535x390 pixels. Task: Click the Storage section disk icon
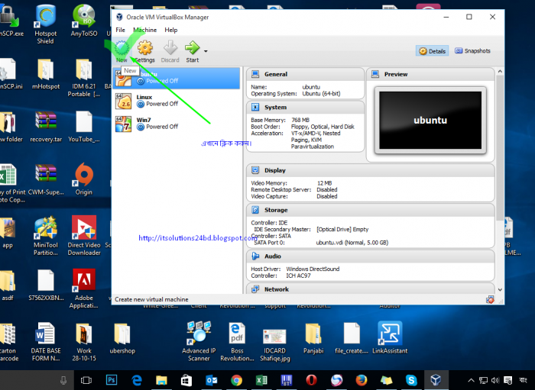coord(255,210)
